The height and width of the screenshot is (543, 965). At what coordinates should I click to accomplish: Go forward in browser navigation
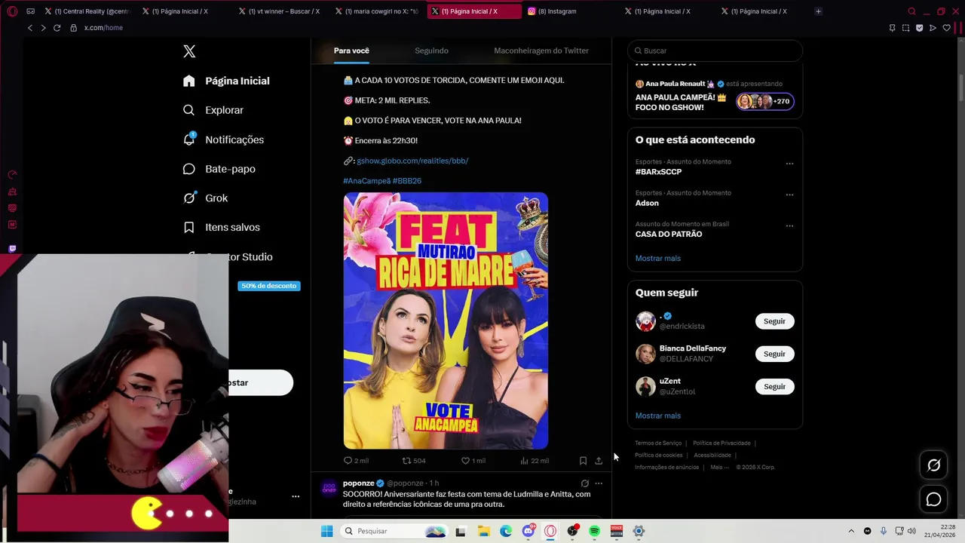click(43, 28)
